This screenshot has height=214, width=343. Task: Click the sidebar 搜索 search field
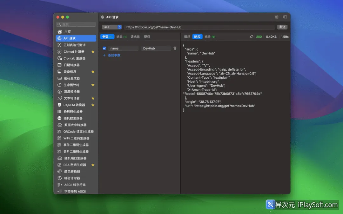pos(76,24)
